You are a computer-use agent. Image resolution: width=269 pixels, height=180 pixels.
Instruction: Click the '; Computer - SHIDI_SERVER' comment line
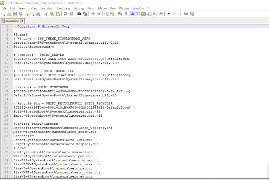click(x=39, y=55)
